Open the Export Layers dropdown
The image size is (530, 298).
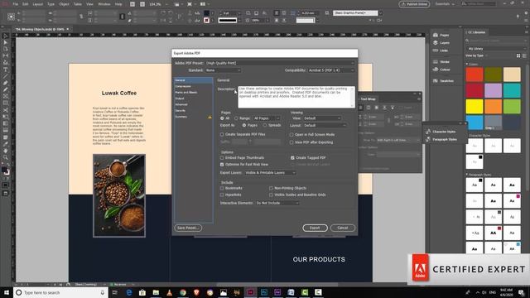[x=270, y=173]
